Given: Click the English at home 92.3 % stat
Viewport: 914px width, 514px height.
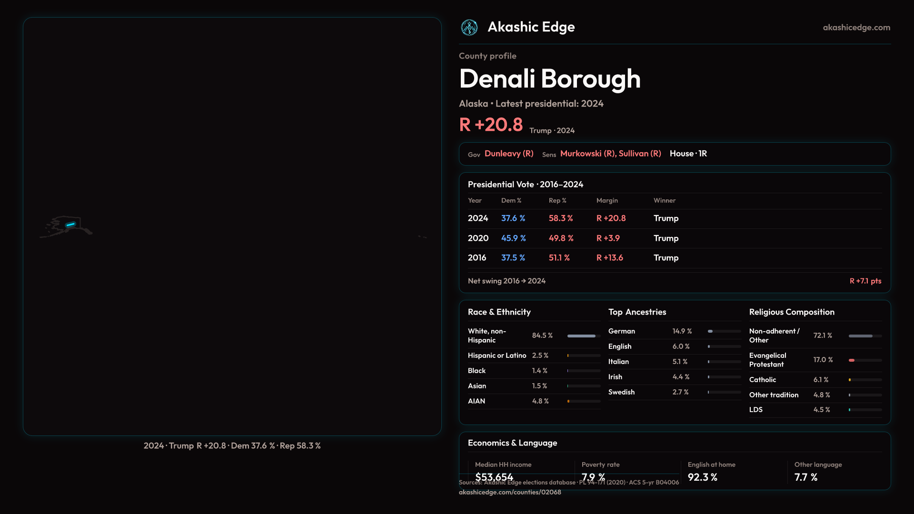Looking at the screenshot, I should (703, 477).
